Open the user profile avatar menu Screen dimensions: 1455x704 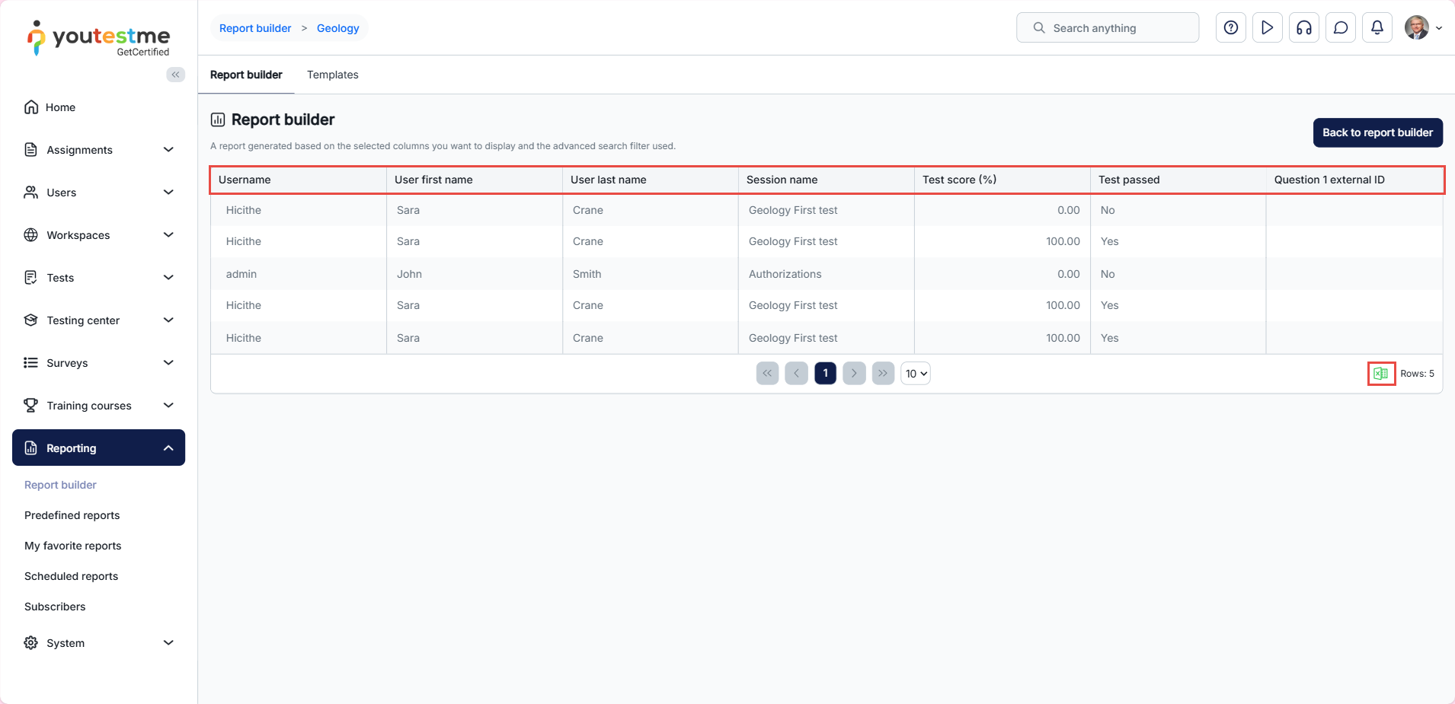[1421, 28]
